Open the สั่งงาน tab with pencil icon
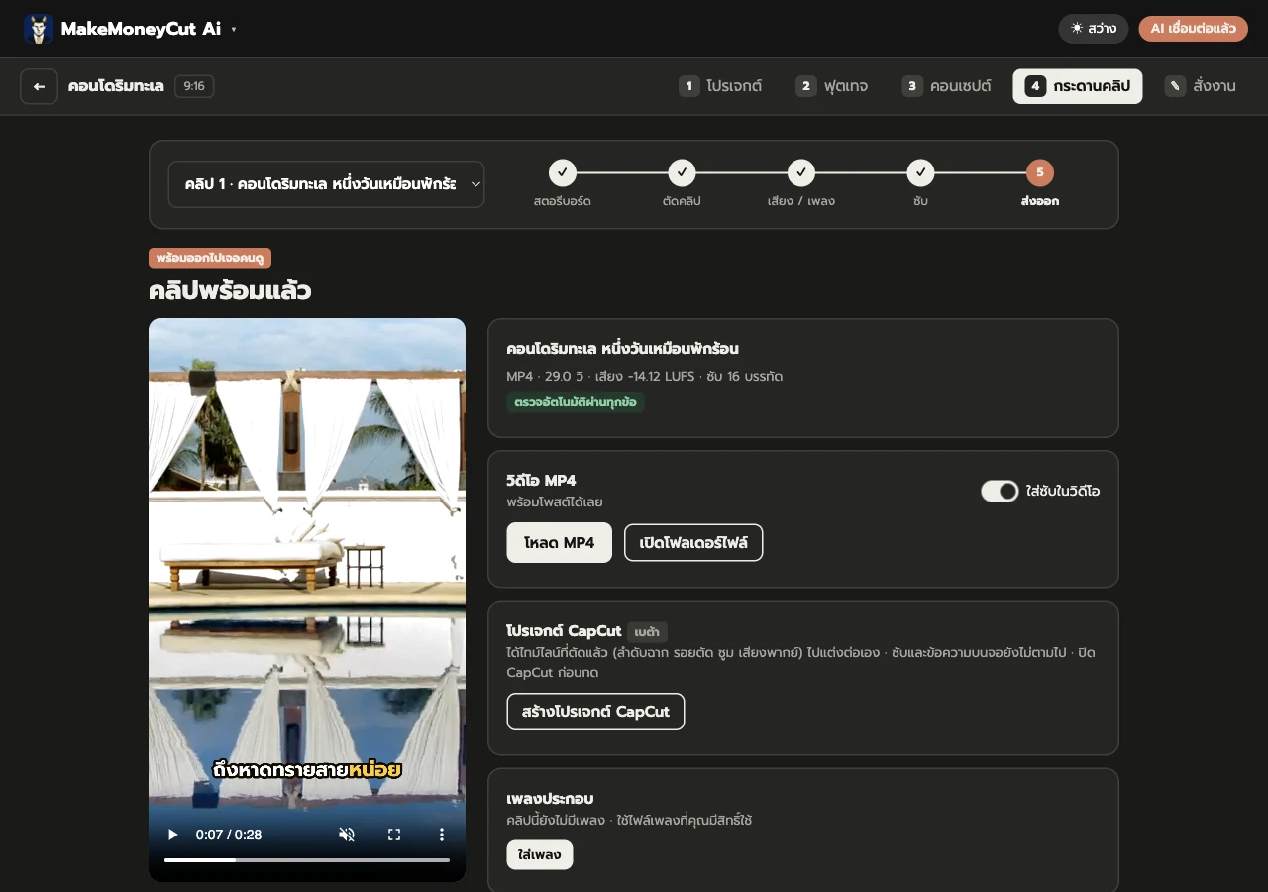This screenshot has height=892, width=1268. point(1201,86)
